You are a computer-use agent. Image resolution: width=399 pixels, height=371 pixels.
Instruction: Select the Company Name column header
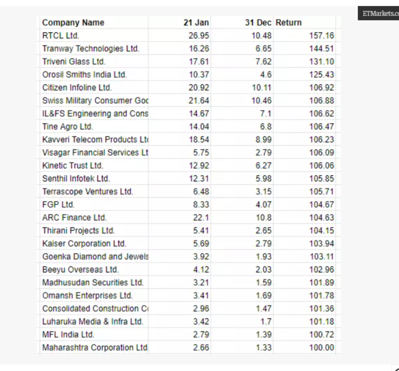[73, 22]
